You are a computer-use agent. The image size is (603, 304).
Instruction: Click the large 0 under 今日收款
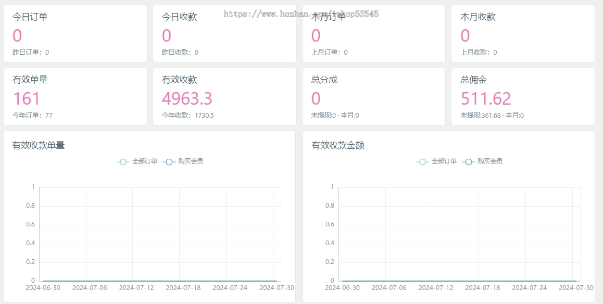click(x=167, y=35)
